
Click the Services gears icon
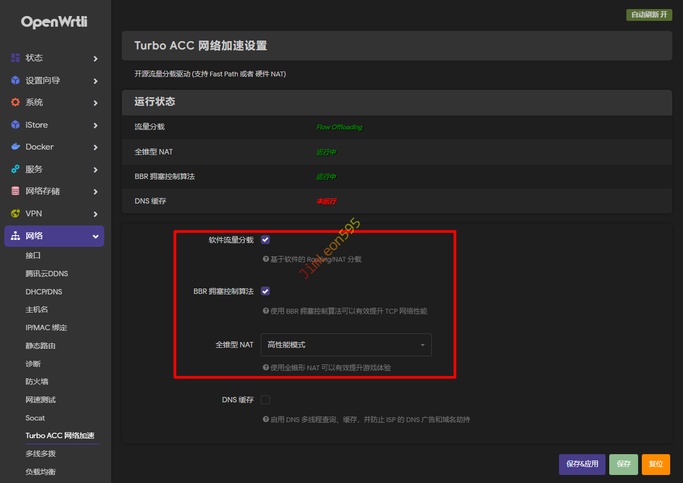pyautogui.click(x=15, y=169)
